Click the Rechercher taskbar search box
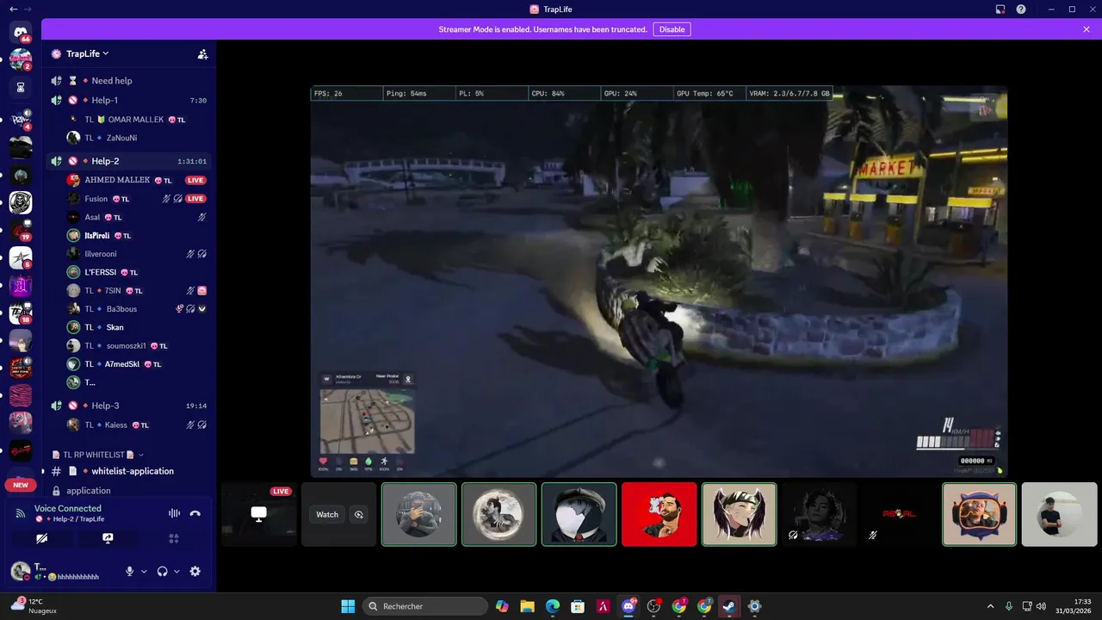Image resolution: width=1102 pixels, height=620 pixels. pos(425,606)
